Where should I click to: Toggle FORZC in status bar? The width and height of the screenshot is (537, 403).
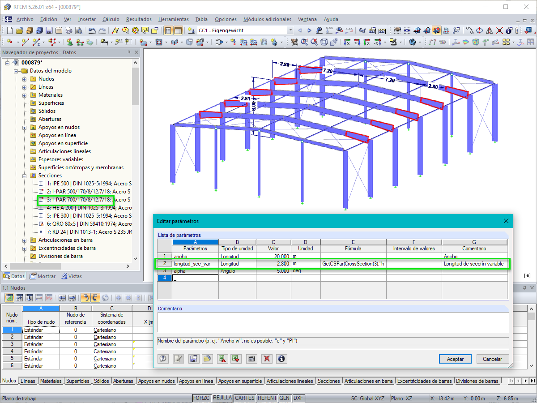201,398
